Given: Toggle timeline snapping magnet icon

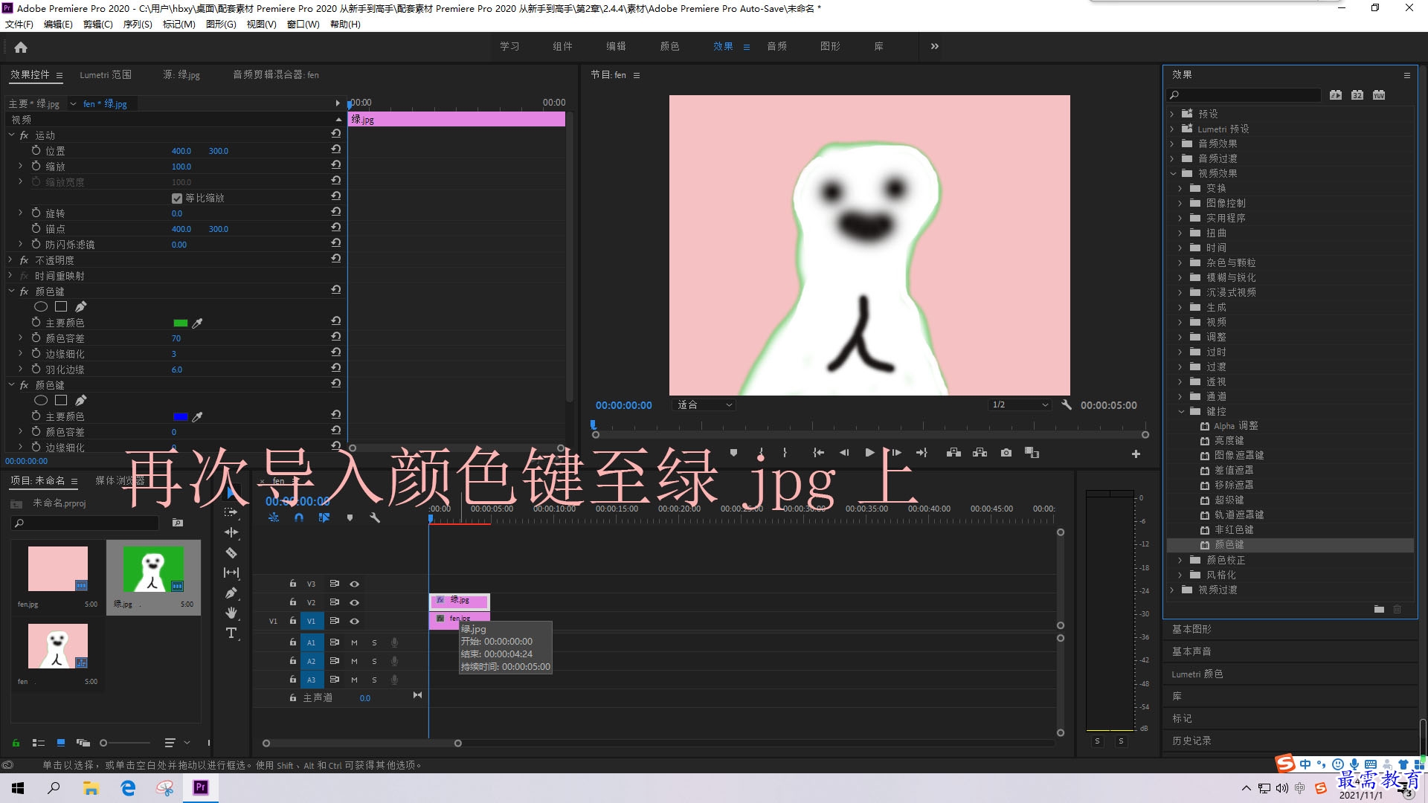Looking at the screenshot, I should click(299, 517).
